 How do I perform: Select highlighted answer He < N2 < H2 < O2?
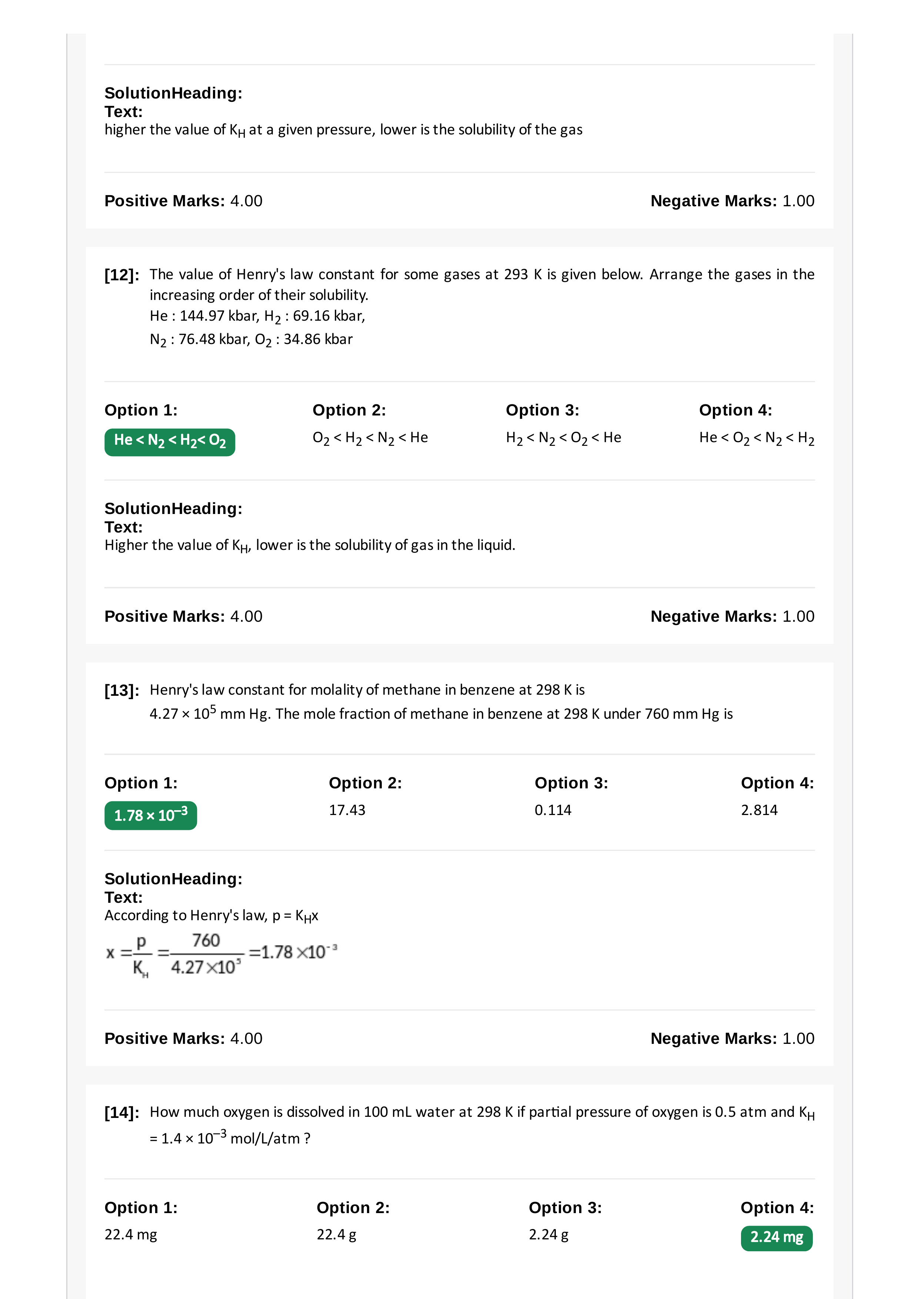[x=170, y=442]
